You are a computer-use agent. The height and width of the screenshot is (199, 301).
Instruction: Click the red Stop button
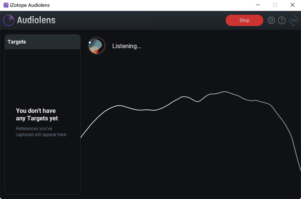pyautogui.click(x=244, y=20)
